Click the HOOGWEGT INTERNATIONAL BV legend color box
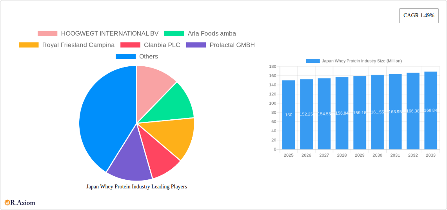447x210 pixels. 47,34
